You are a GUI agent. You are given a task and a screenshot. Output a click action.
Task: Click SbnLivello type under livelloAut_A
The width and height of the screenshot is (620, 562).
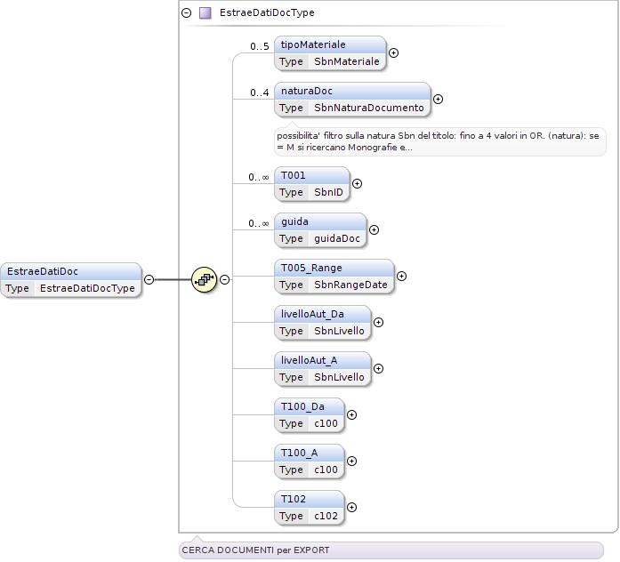coord(339,377)
